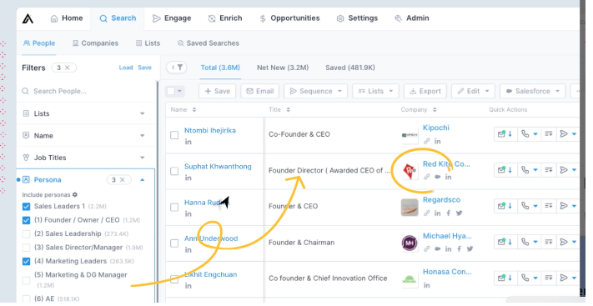Open the Twitter icon for Regardsco
Viewport: 593px width, 306px height.
click(459, 213)
